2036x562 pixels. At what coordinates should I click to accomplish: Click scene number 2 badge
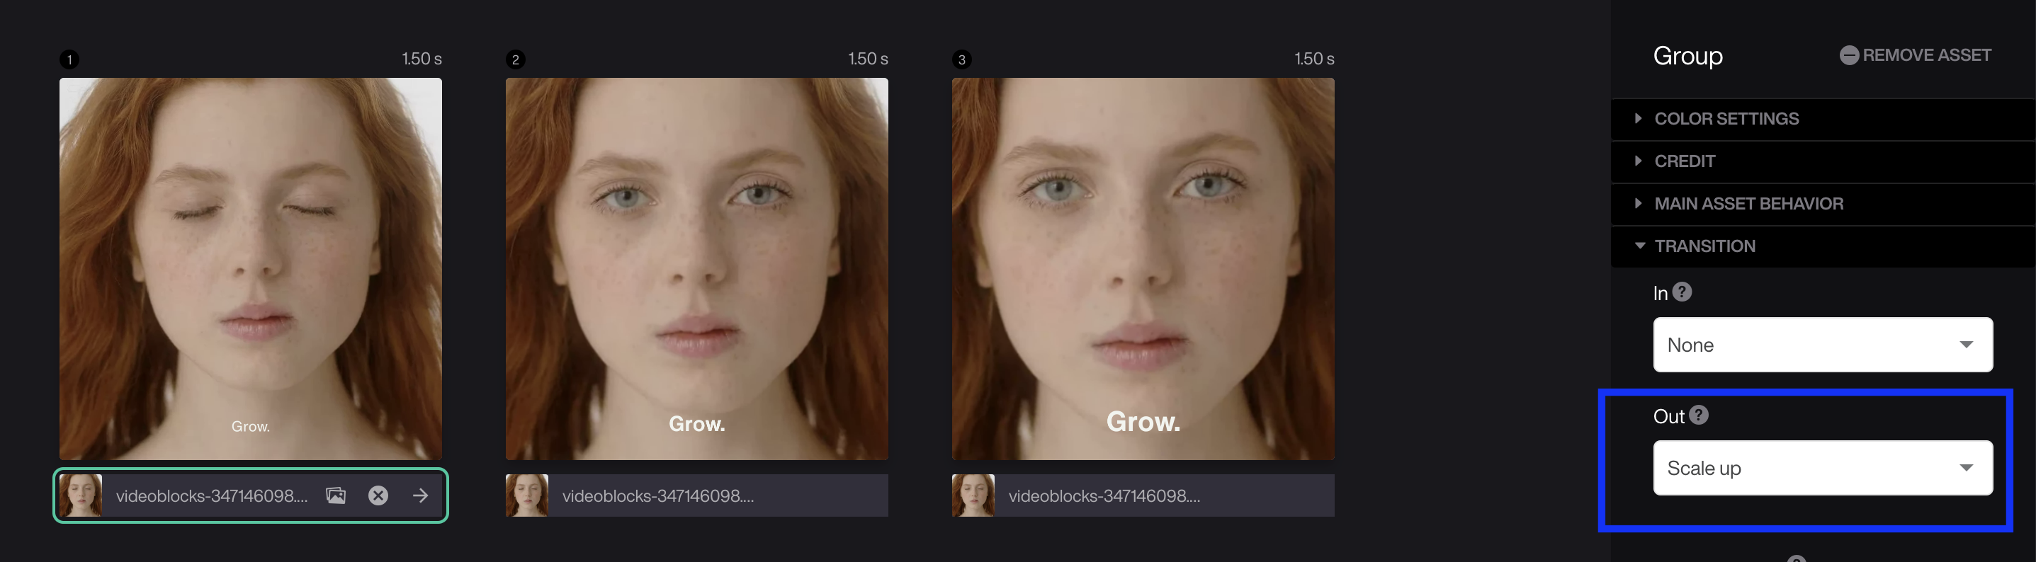pyautogui.click(x=515, y=59)
